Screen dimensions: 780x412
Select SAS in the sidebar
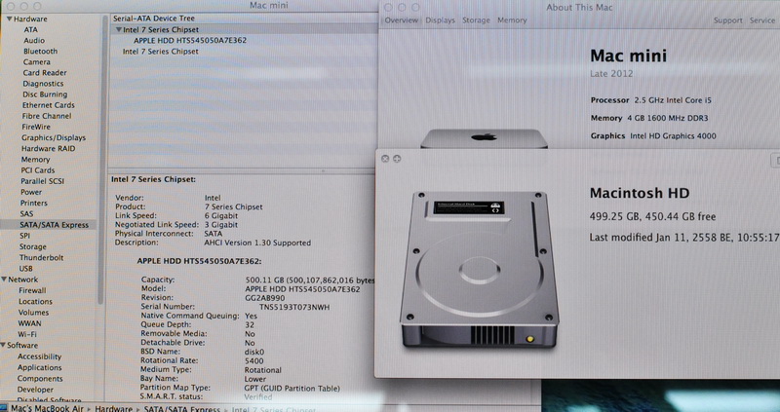26,214
